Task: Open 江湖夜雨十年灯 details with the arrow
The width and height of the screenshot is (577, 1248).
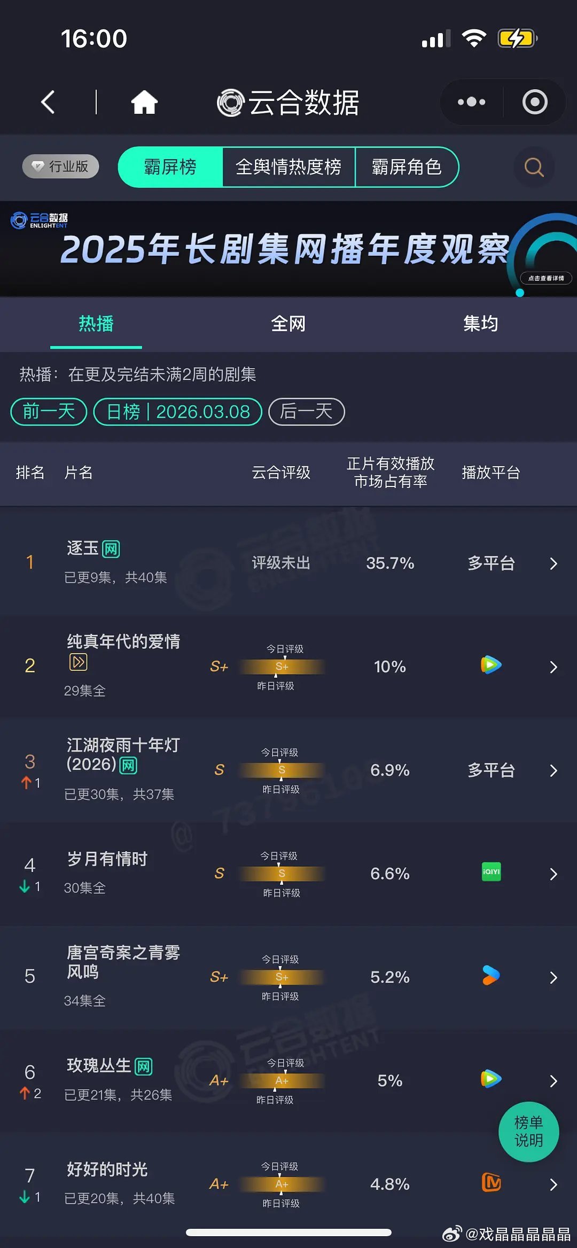Action: pos(553,771)
